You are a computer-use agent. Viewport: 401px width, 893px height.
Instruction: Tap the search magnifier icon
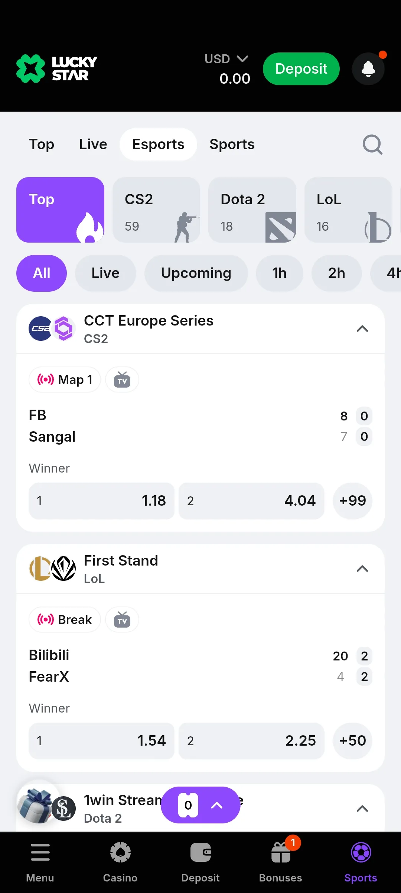372,144
